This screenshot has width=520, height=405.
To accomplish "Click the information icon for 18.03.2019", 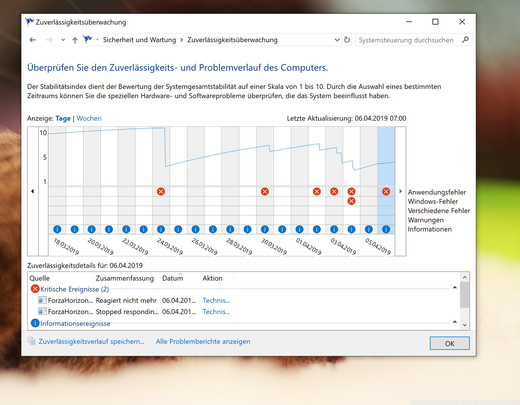I will (x=57, y=229).
